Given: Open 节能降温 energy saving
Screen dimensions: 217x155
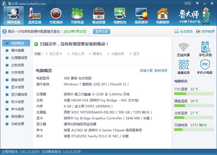Looking at the screenshot, I should [x=77, y=16].
